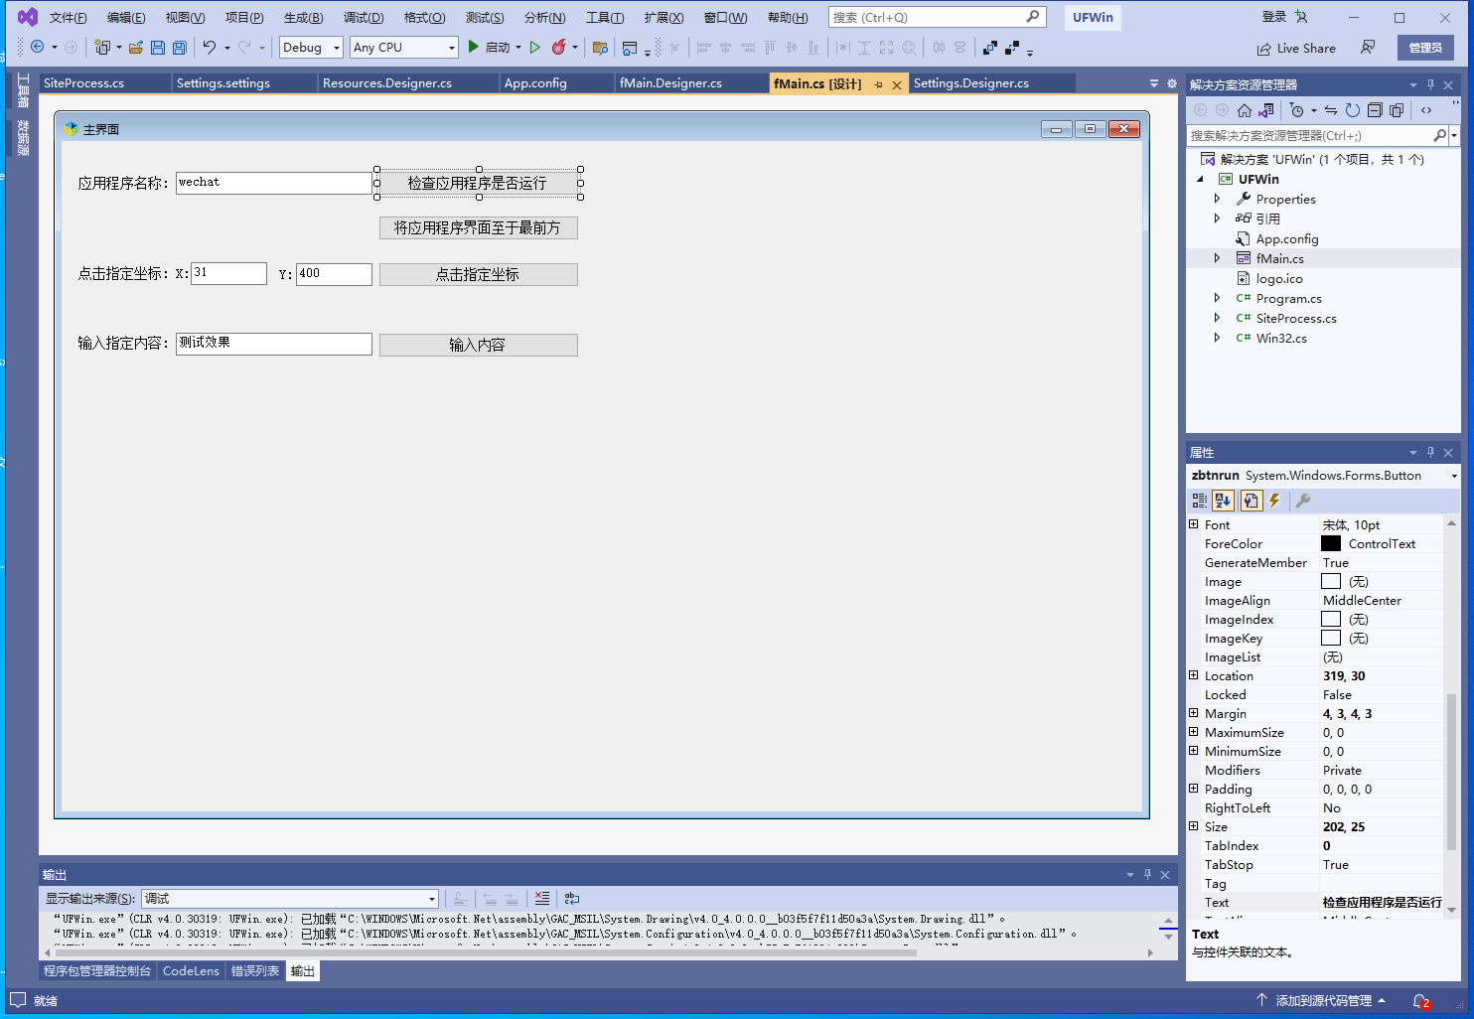This screenshot has width=1474, height=1019.
Task: Click Sync with Active Document icon
Action: (1331, 110)
